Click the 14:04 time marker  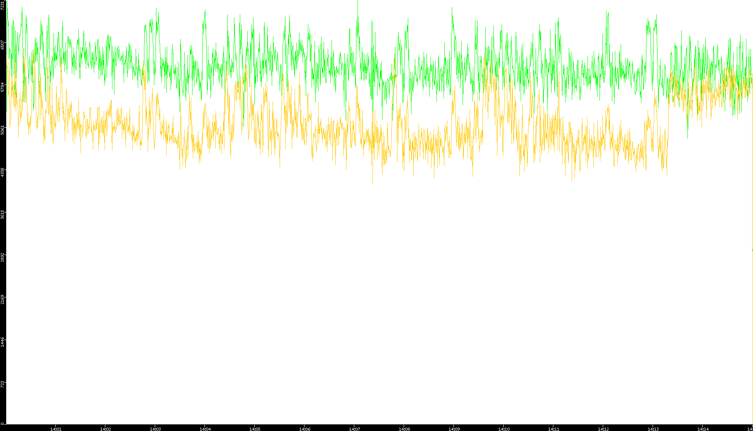click(205, 429)
